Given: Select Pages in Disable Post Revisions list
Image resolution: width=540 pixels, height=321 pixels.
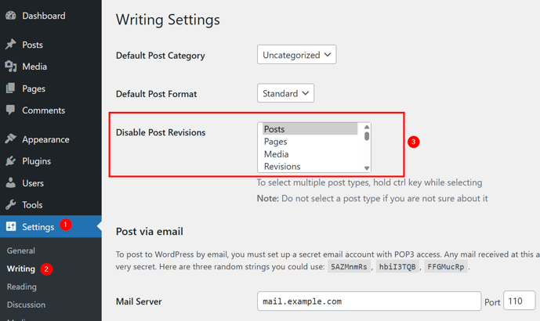Looking at the screenshot, I should 310,142.
